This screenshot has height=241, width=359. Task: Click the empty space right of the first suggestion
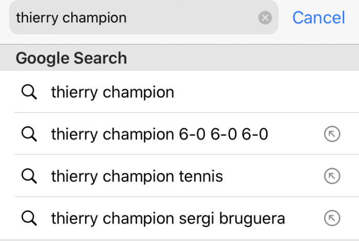[x=266, y=92]
